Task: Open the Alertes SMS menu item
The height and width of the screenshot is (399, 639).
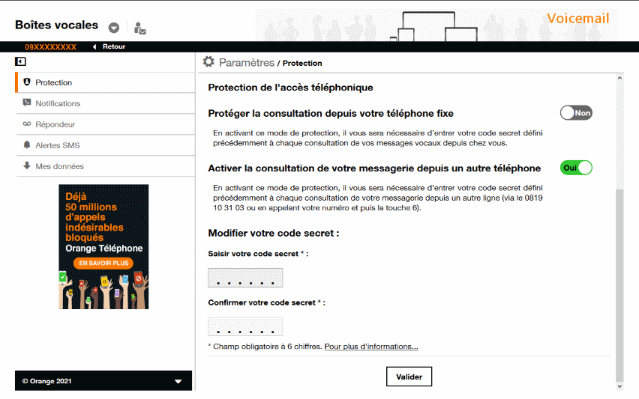Action: click(105, 145)
